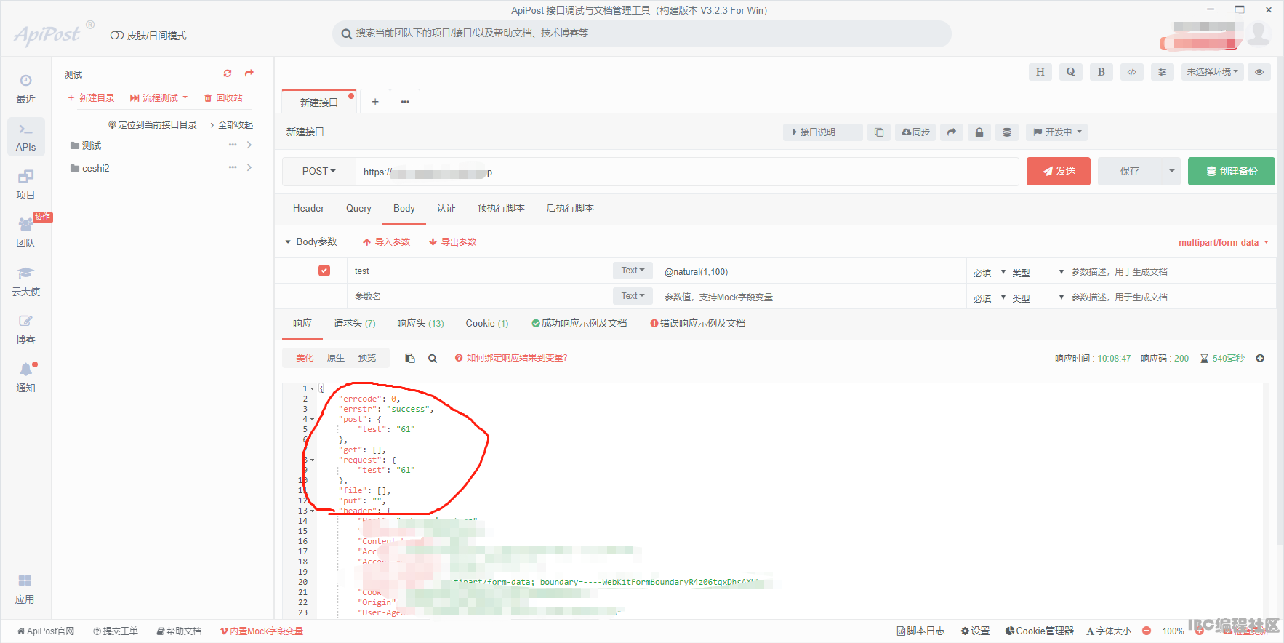The image size is (1284, 643).
Task: Open the POST method dropdown
Action: [318, 172]
